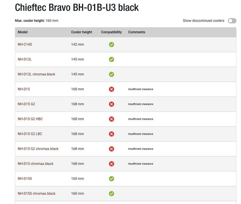
Task: Click the green checkmark for NH-C14S
Action: coord(111,45)
